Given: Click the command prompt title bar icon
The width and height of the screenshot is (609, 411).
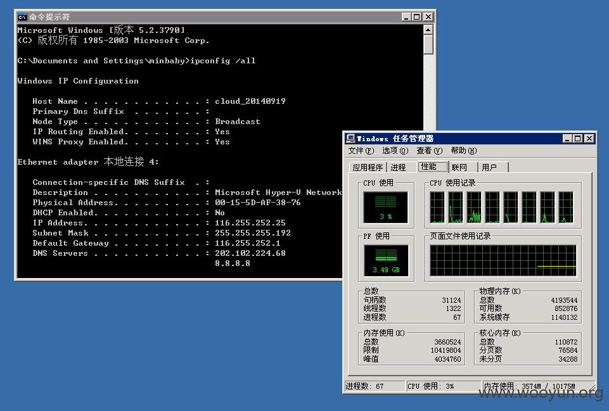Looking at the screenshot, I should pos(22,17).
